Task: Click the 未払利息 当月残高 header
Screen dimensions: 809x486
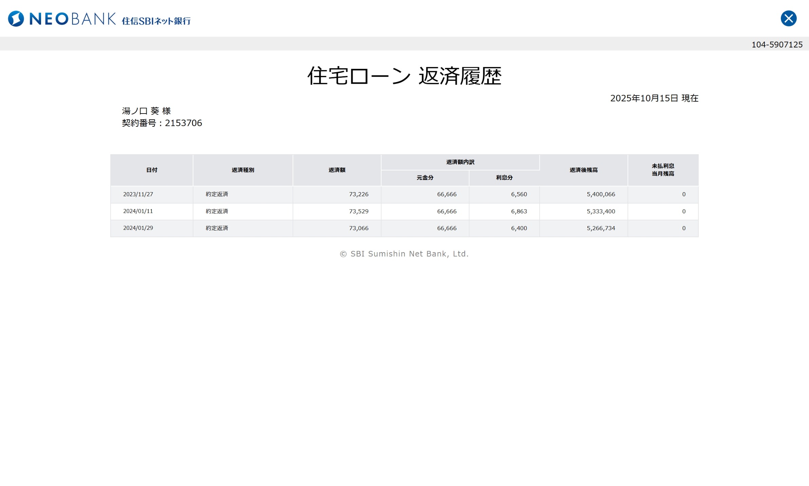Action: 663,170
